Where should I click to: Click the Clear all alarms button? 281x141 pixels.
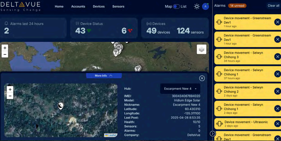click(273, 6)
